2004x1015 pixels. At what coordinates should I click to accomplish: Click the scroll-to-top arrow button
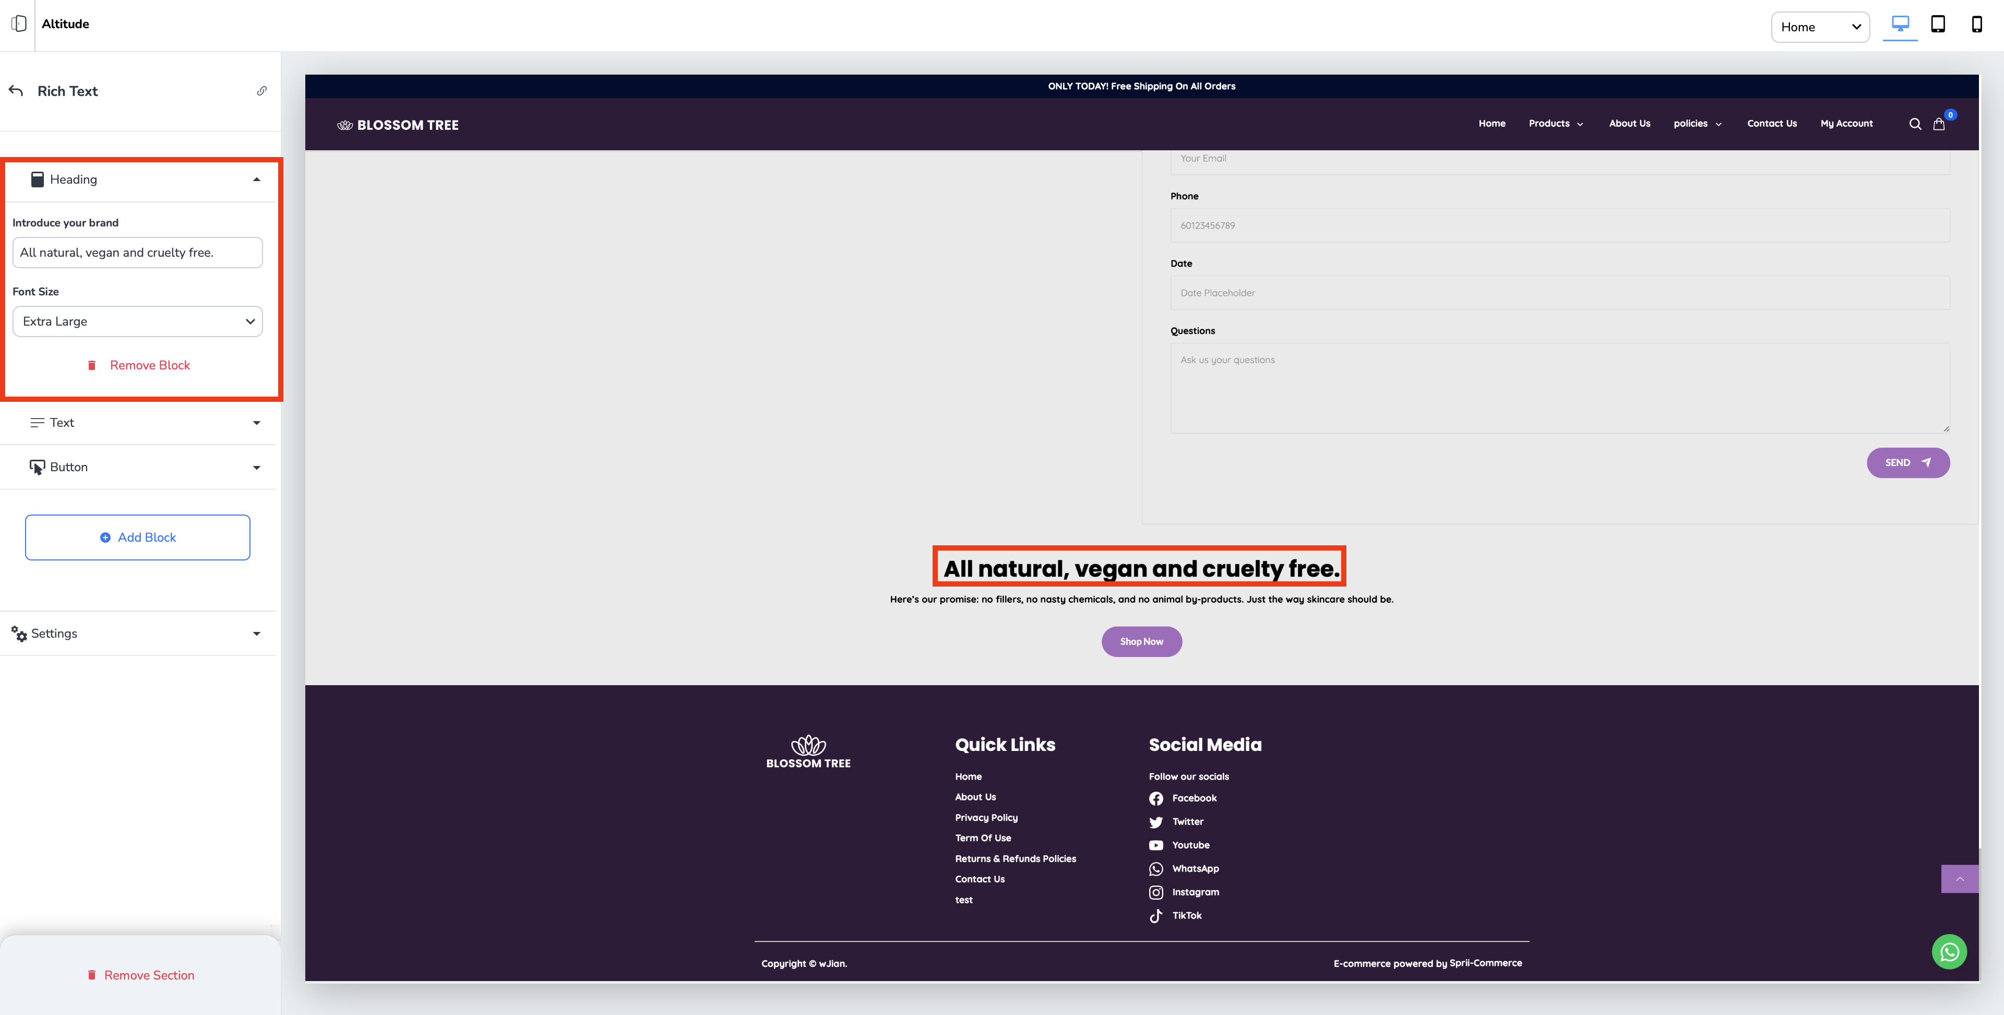pos(1960,879)
